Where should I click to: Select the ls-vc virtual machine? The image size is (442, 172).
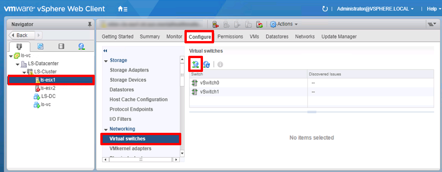46,104
